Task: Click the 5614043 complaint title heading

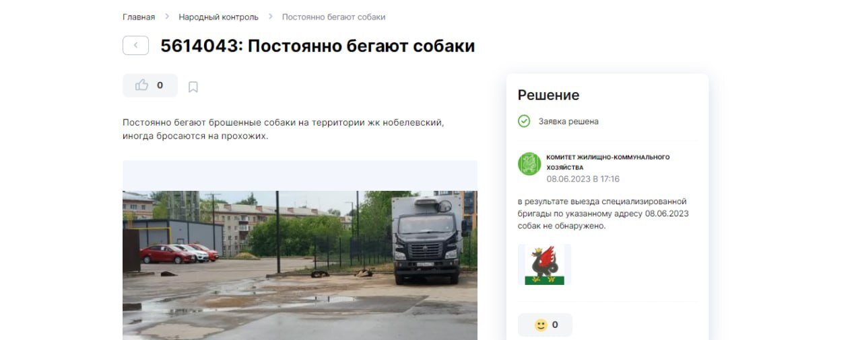Action: click(318, 46)
